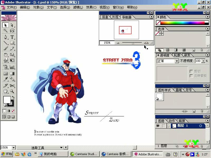Select the Pen tool
211x158 pixels.
pos(6,37)
